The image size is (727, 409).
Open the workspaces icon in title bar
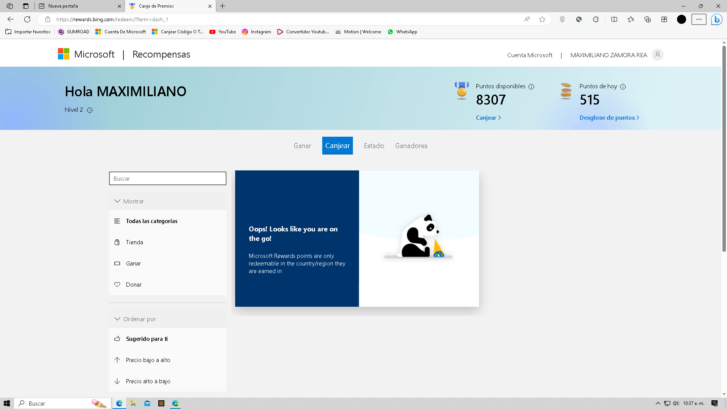(10, 6)
